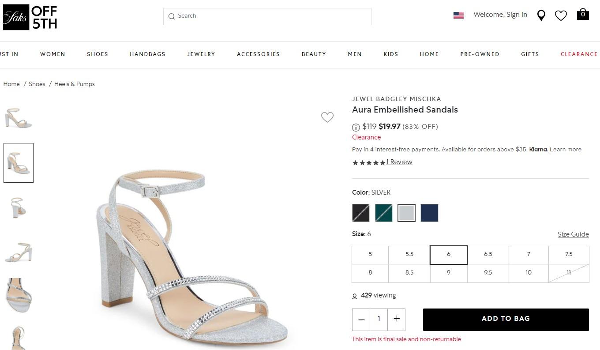View the first sandal thumbnail image
The height and width of the screenshot is (350, 600).
pos(18,118)
